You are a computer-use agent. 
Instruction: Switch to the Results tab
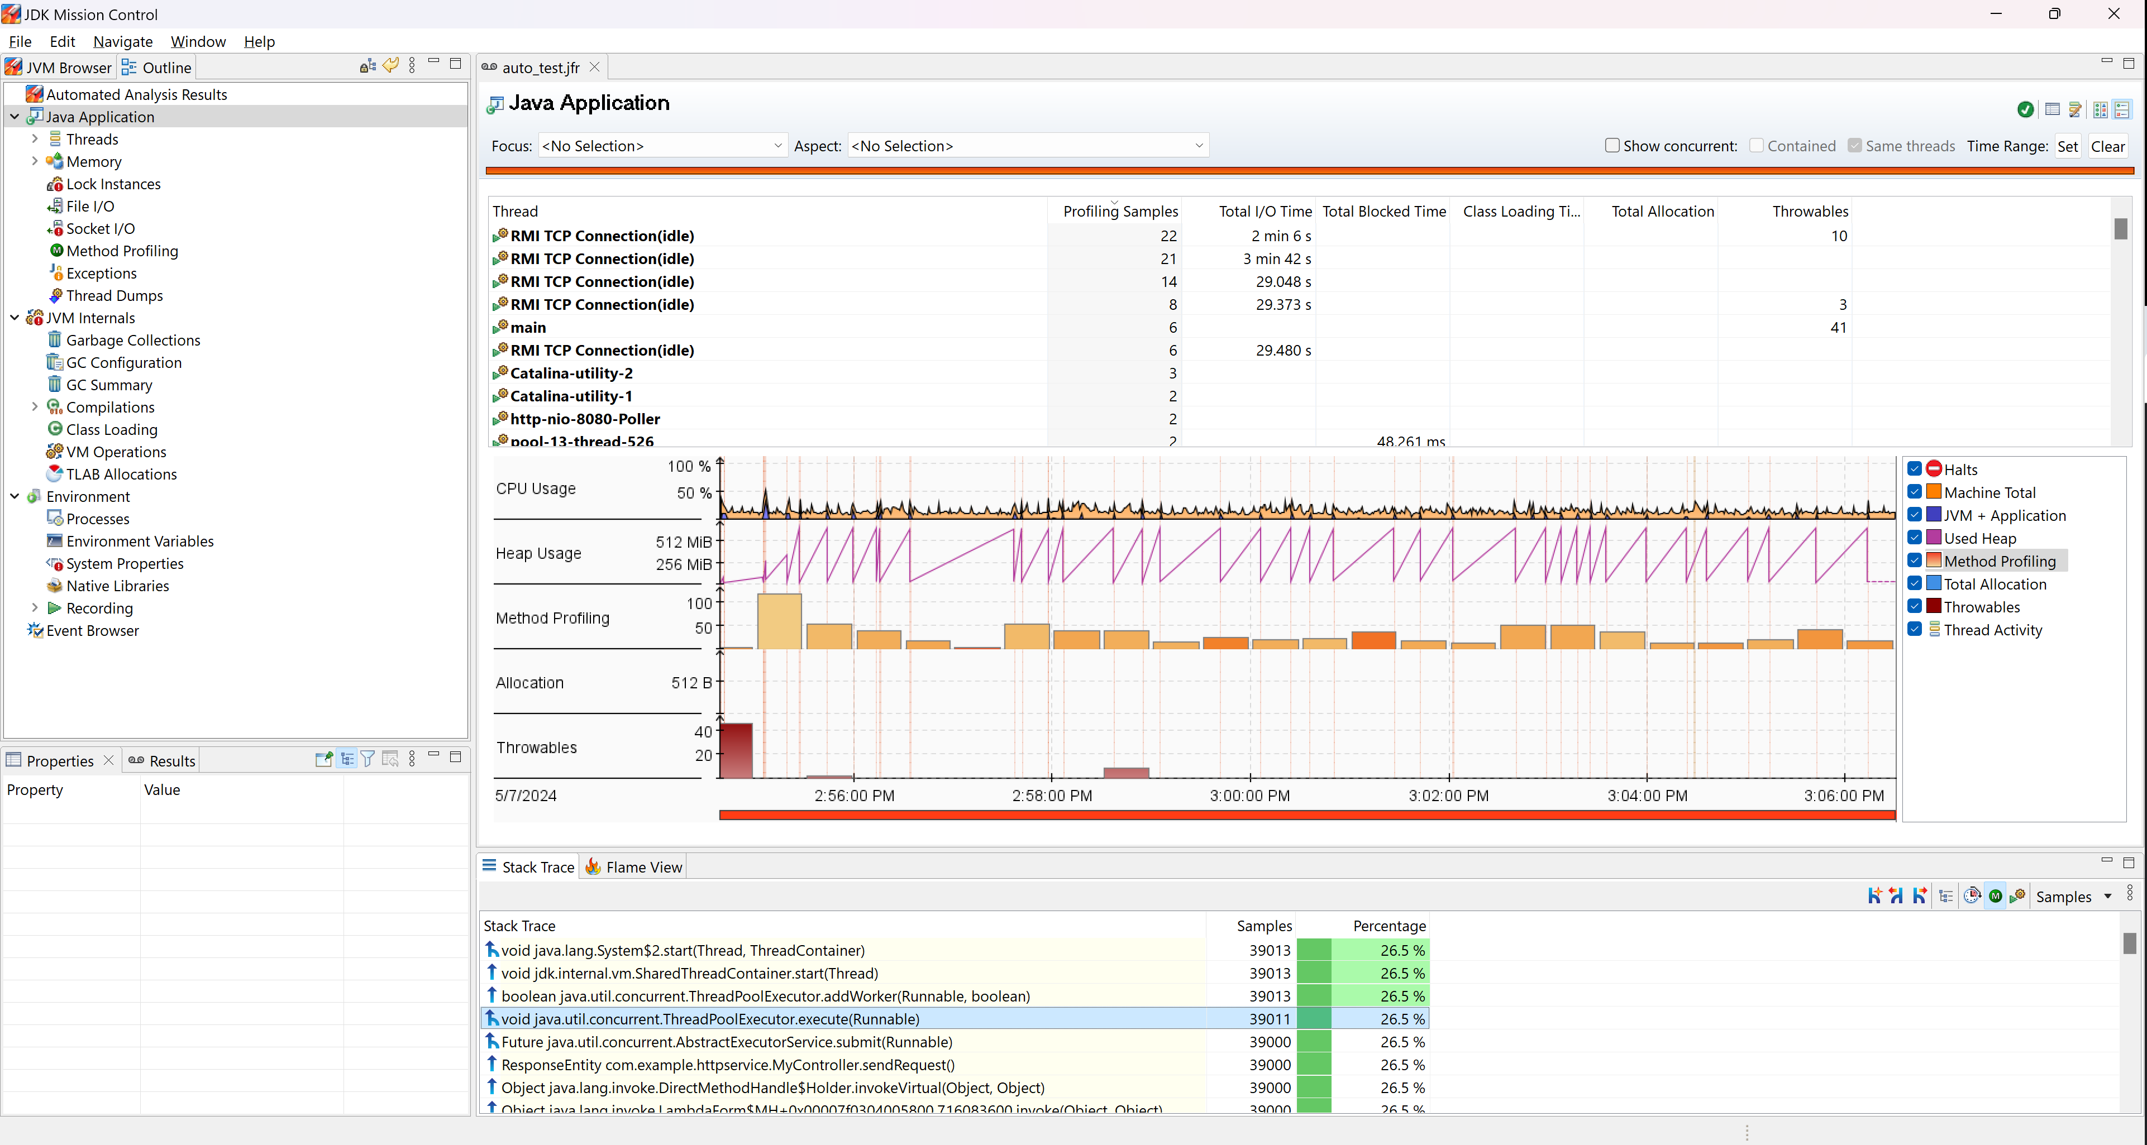[x=161, y=761]
